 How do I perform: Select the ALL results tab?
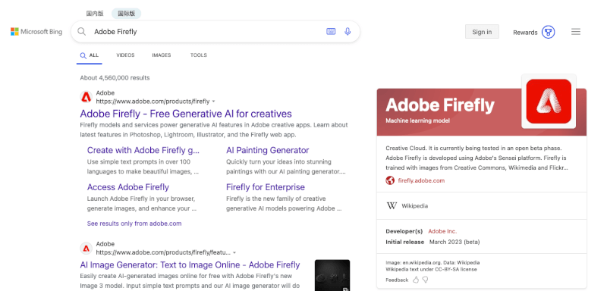click(90, 55)
